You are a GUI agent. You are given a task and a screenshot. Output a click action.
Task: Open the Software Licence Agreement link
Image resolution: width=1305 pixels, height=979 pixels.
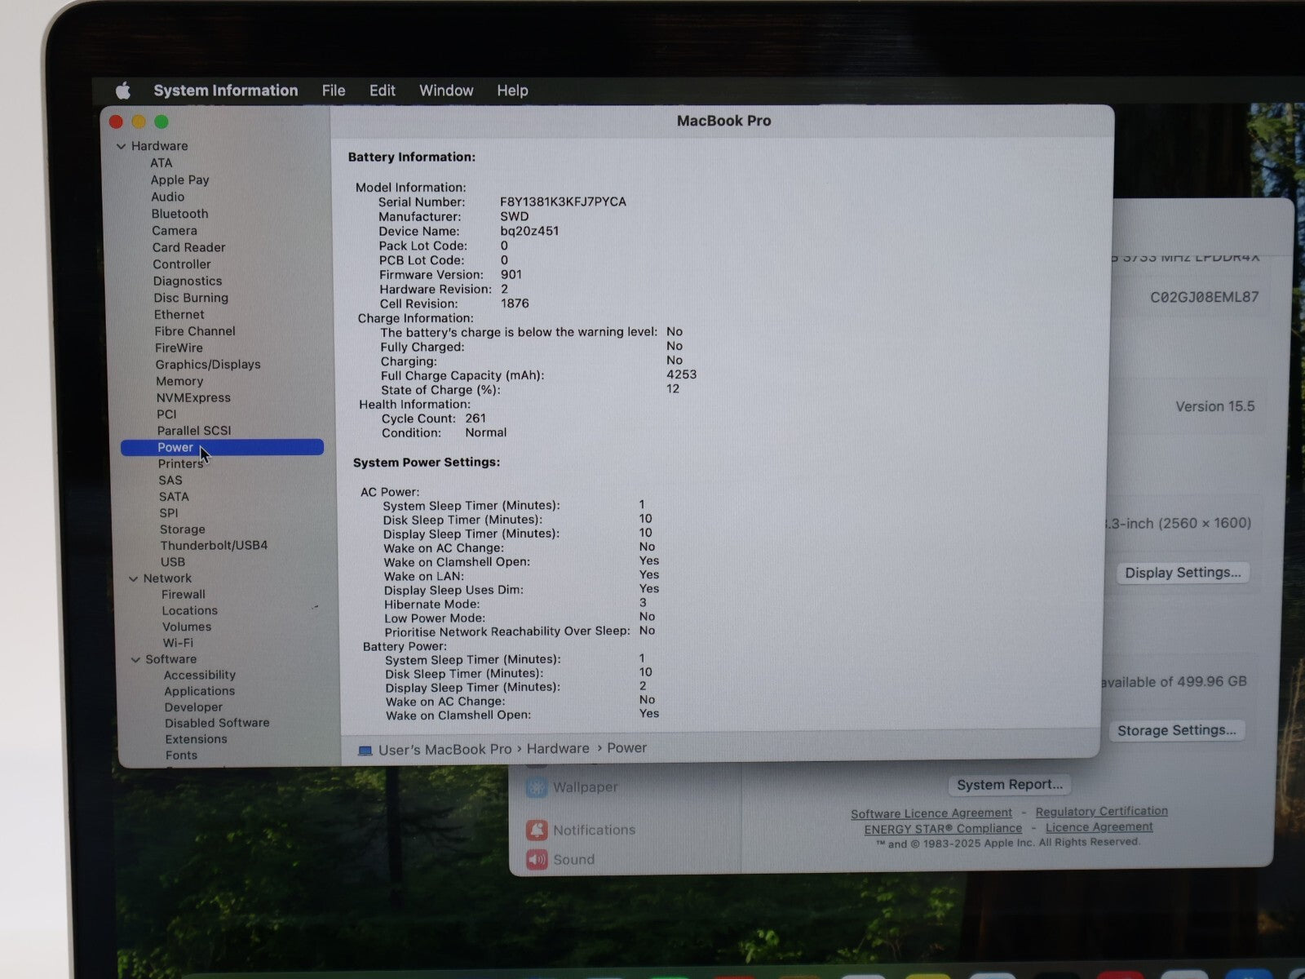pos(931,813)
